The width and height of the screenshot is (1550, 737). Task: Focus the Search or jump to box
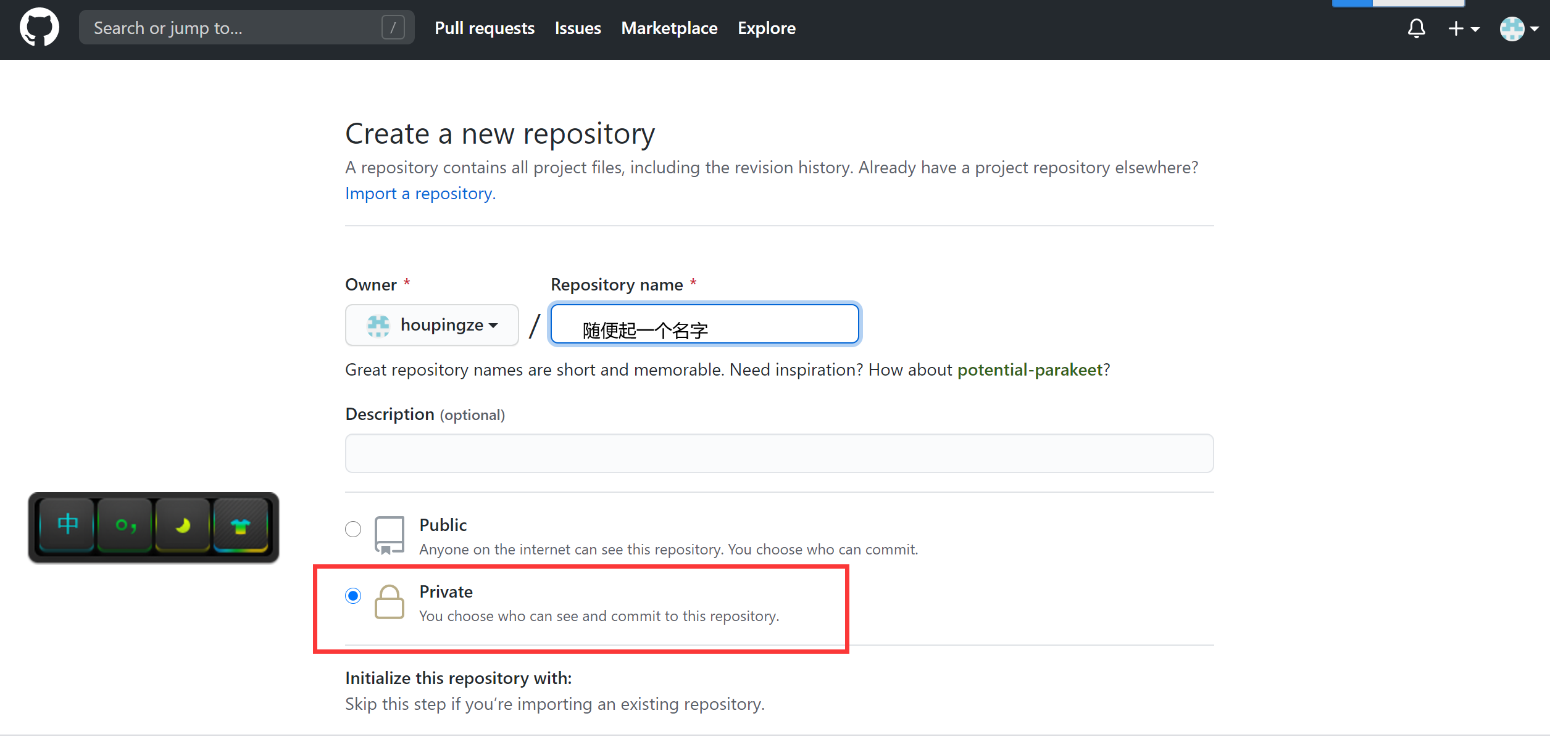[235, 28]
